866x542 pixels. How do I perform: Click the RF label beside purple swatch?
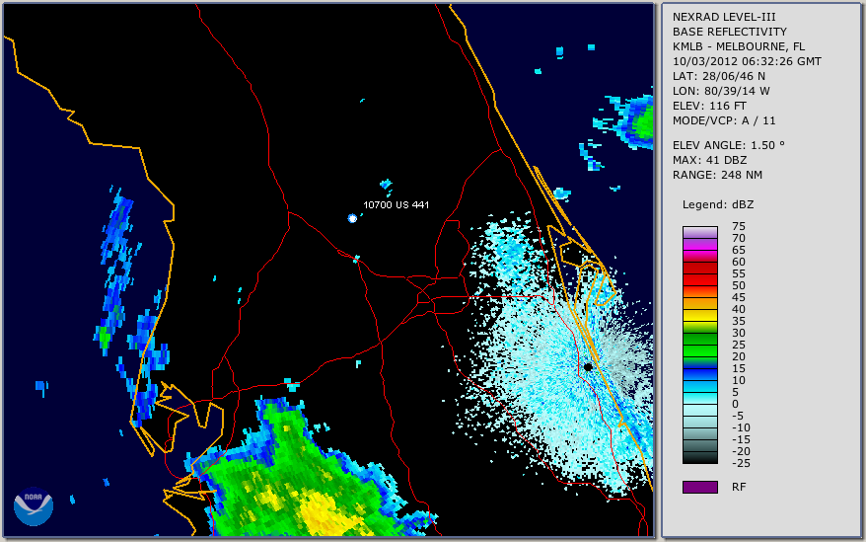[739, 487]
